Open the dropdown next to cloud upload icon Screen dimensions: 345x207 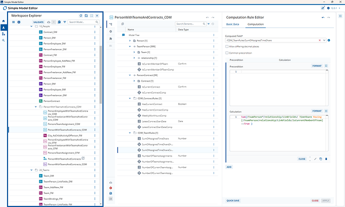[53, 22]
